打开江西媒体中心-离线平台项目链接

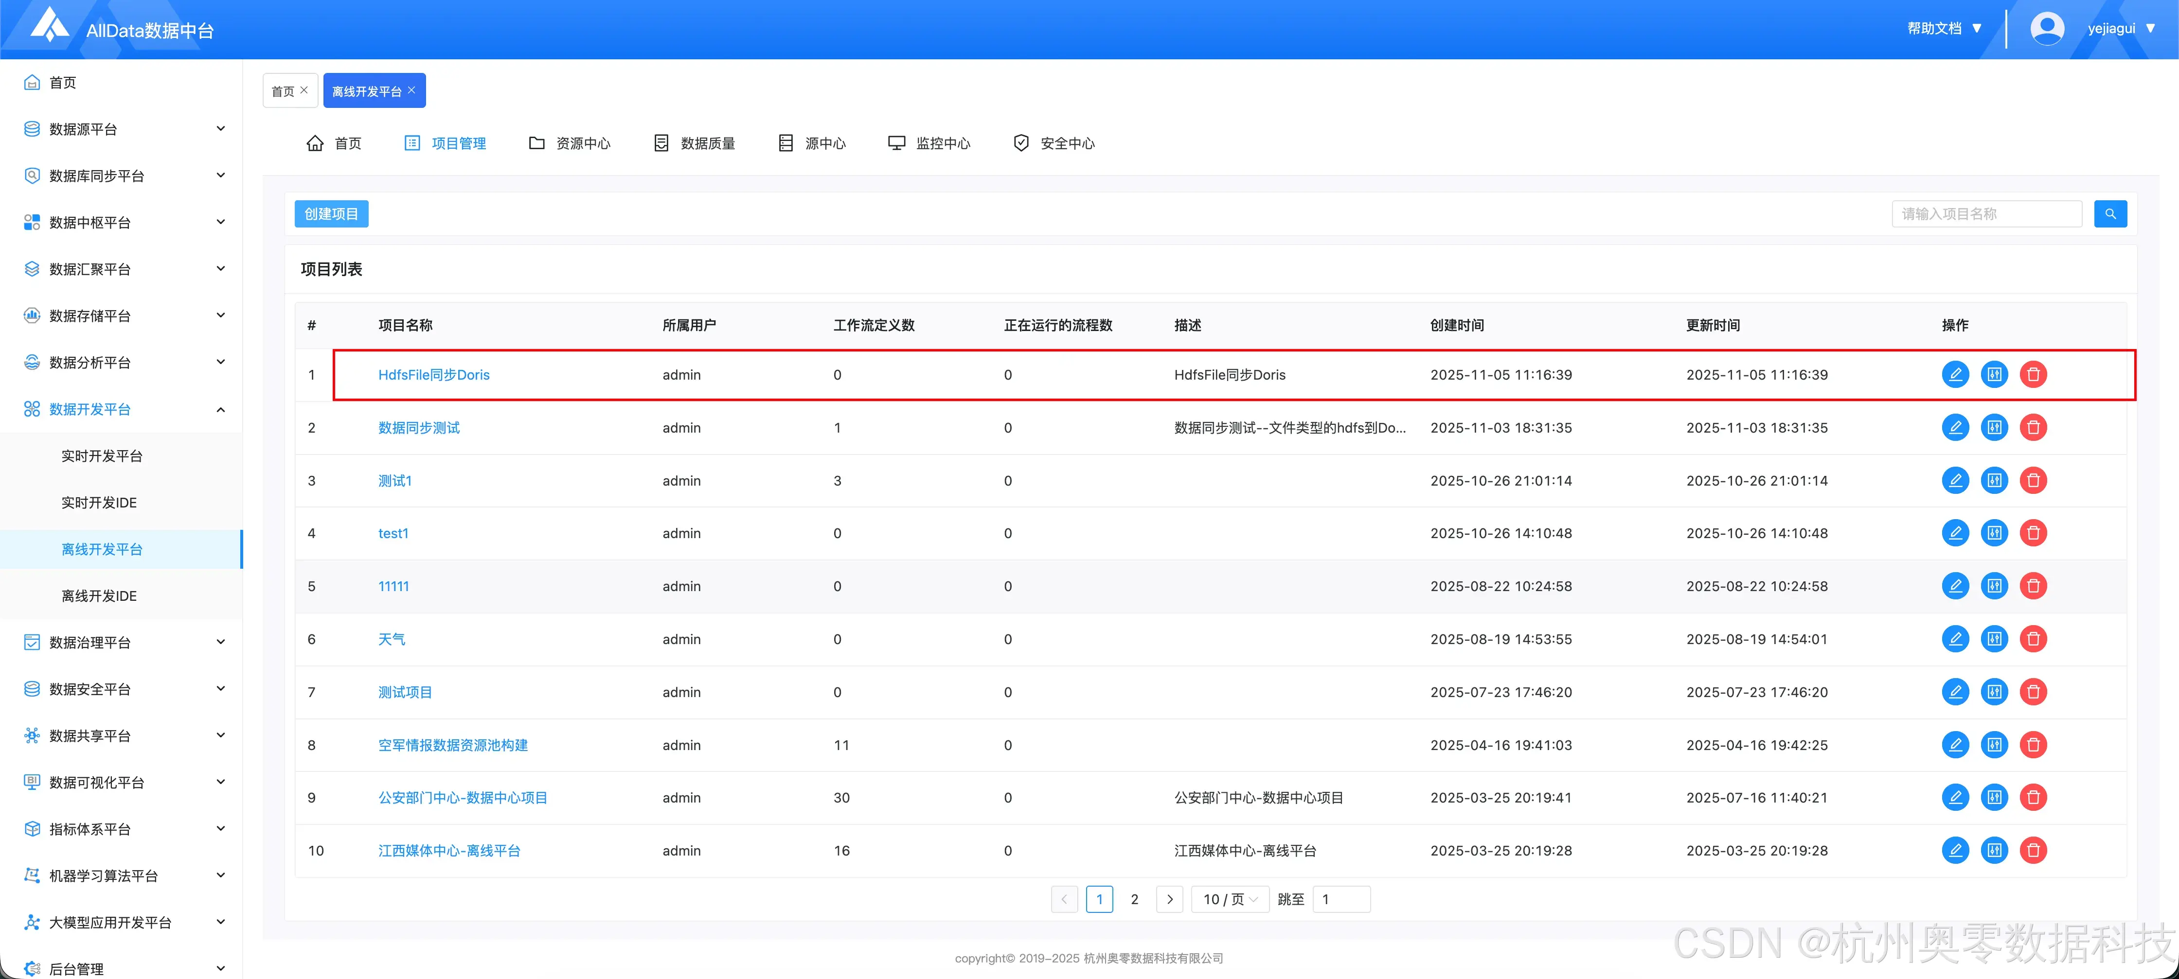click(x=449, y=851)
